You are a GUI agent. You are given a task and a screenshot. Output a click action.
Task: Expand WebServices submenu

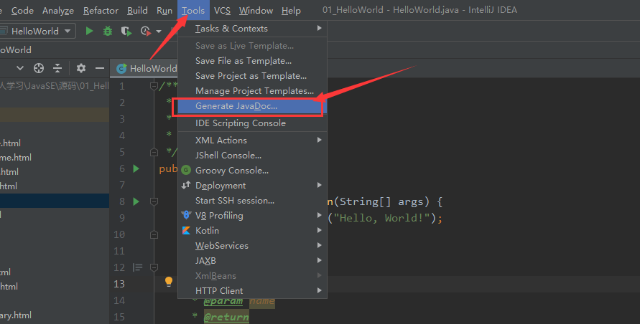coord(252,246)
